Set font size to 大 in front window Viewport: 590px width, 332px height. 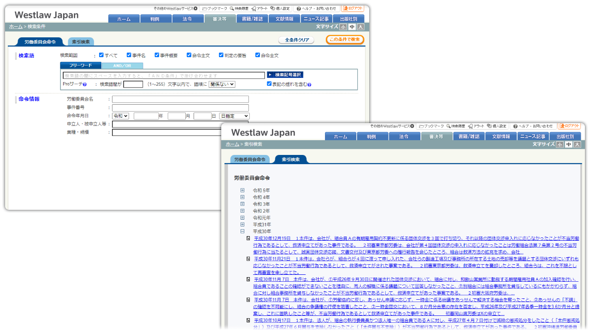(577, 144)
